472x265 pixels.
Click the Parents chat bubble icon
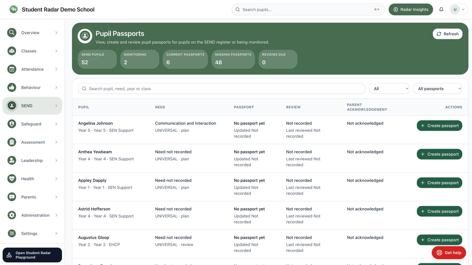click(12, 197)
